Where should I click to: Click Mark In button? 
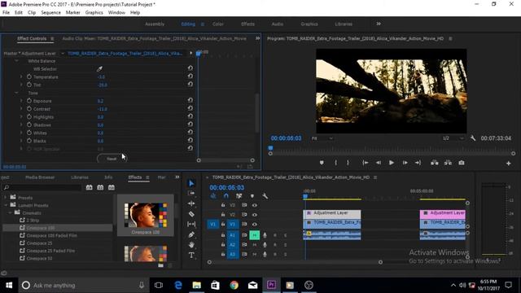pos(336,163)
